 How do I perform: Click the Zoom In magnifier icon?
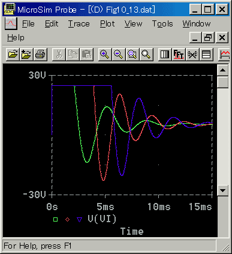105,54
